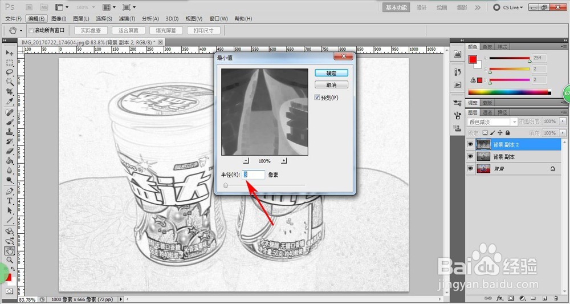
Task: Enable Scroll All Windows checkbox
Action: coord(31,31)
